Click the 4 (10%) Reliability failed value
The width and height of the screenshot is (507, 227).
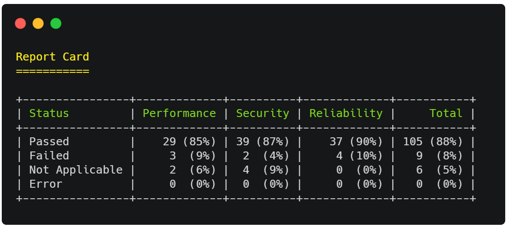pyautogui.click(x=359, y=156)
